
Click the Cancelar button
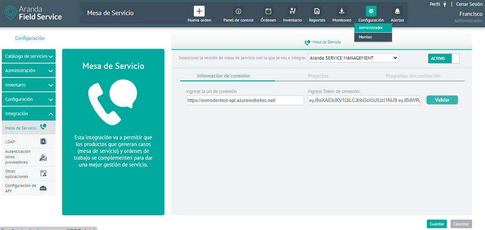[461, 224]
